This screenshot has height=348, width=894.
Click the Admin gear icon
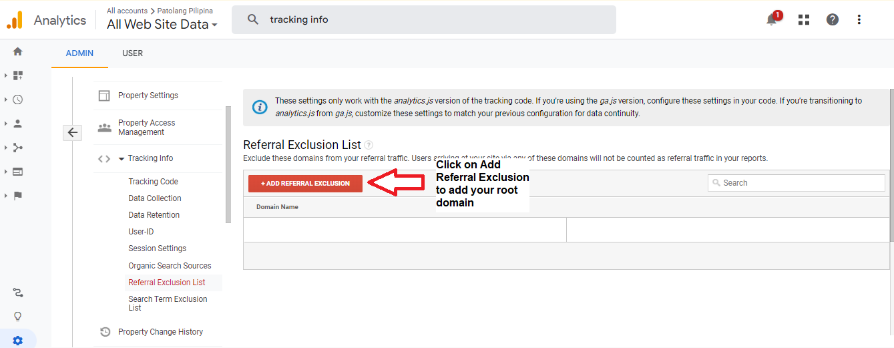point(17,341)
